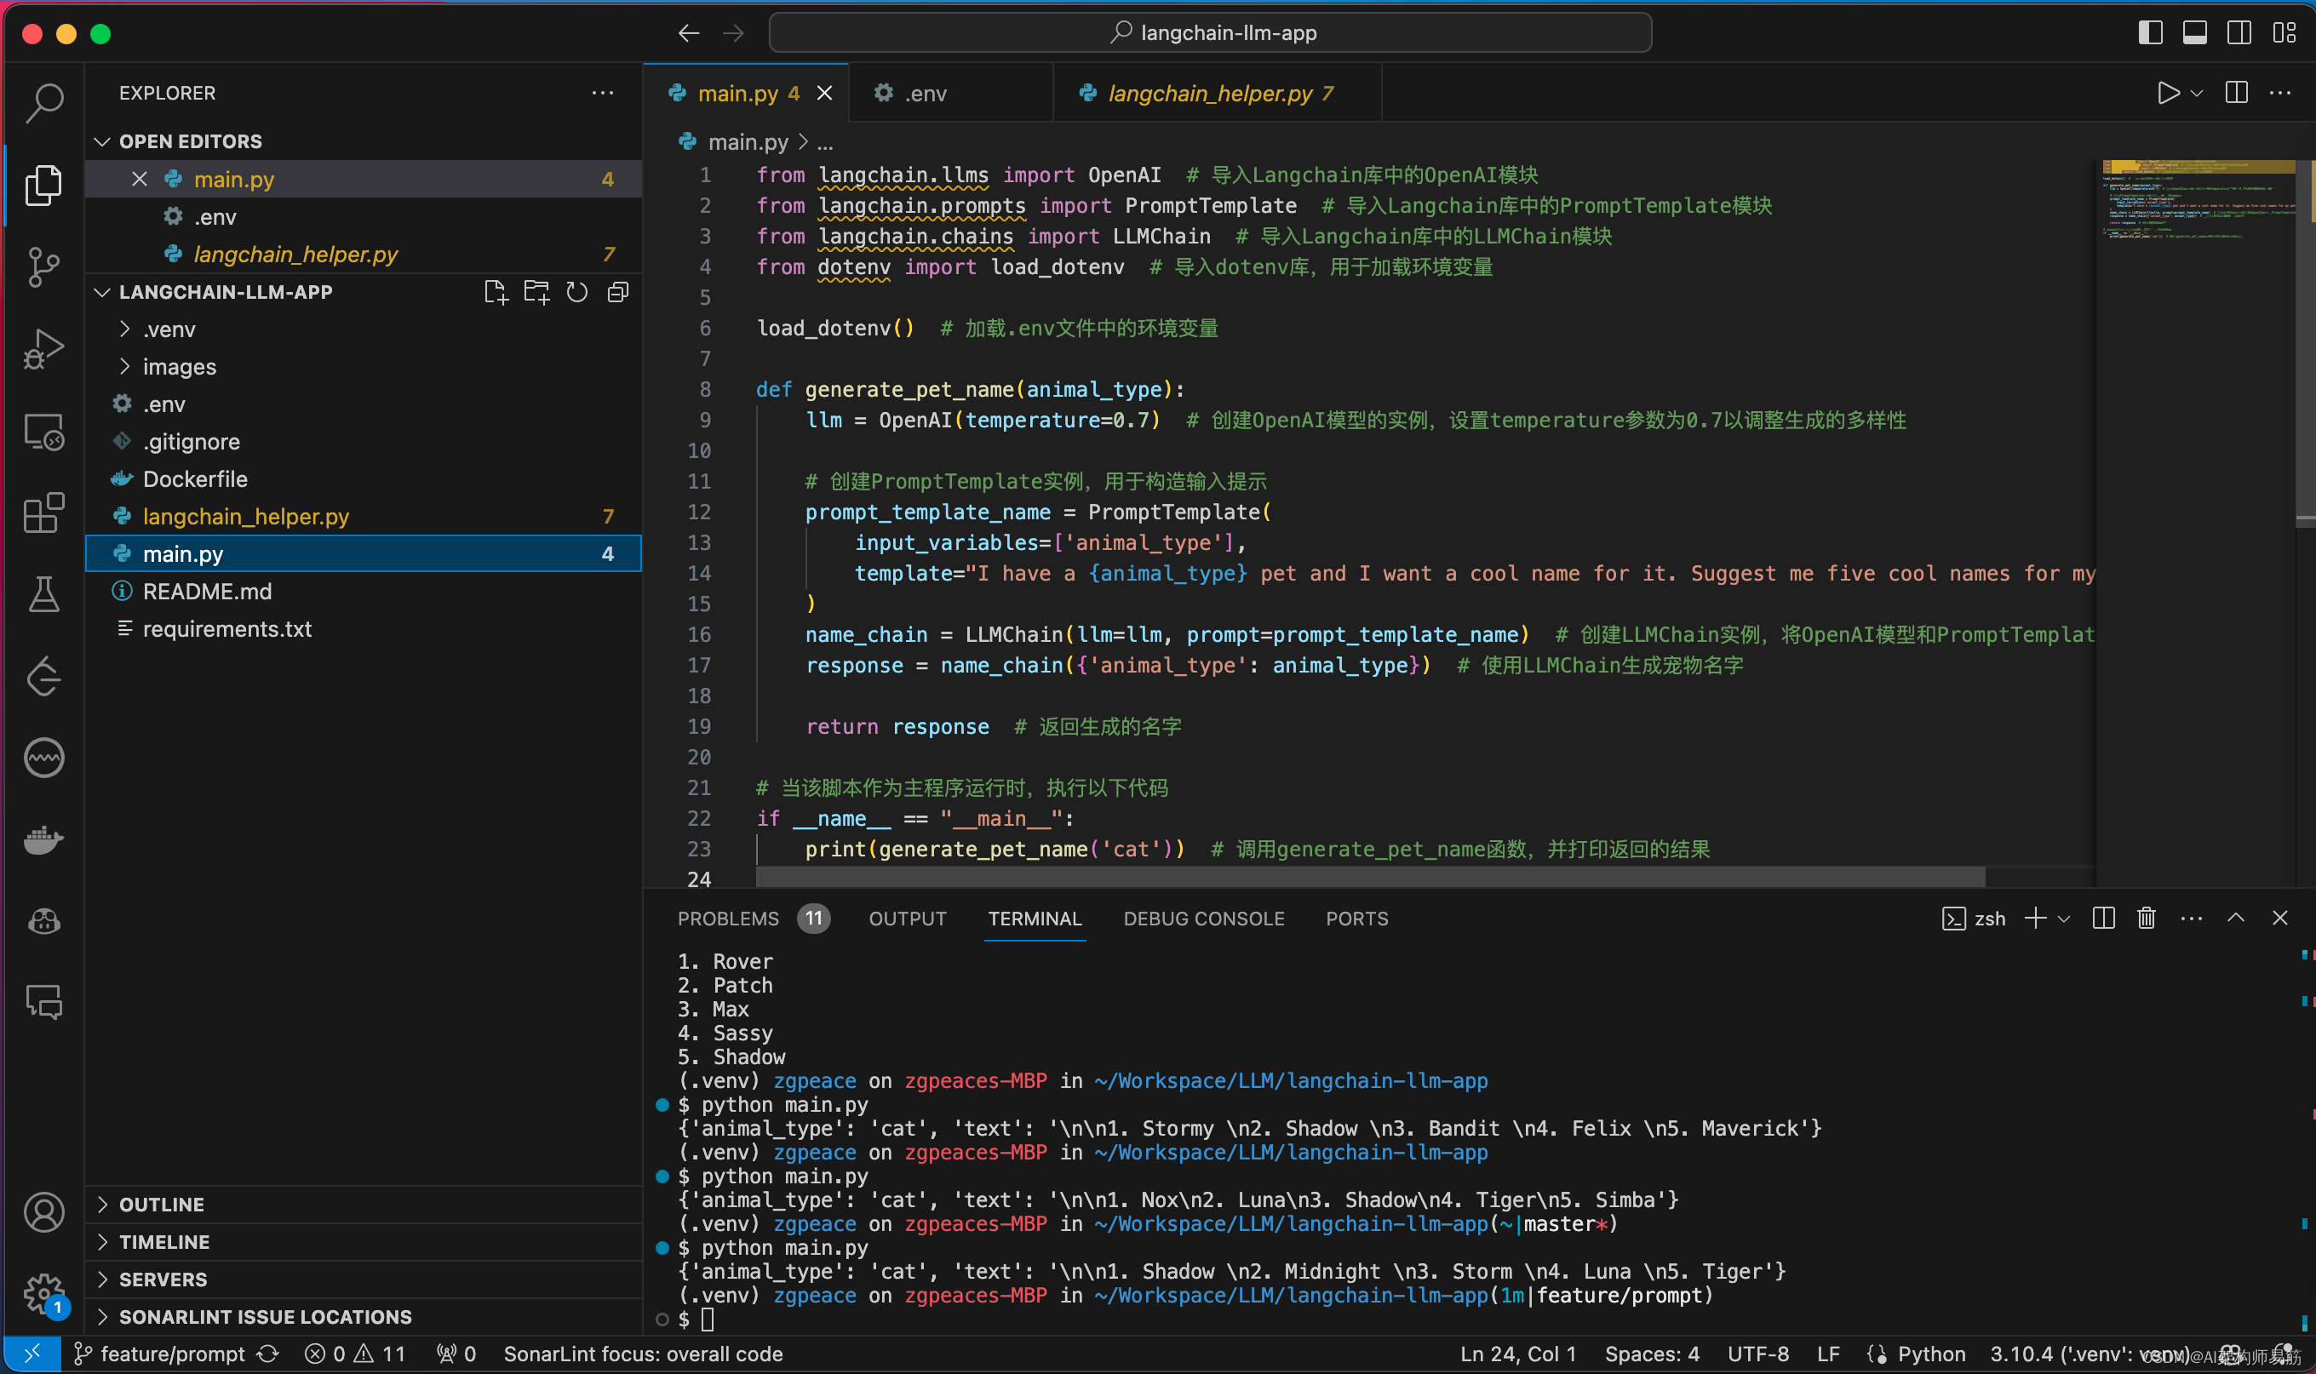Open editor More Actions ellipsis
The image size is (2316, 1374).
(2280, 93)
